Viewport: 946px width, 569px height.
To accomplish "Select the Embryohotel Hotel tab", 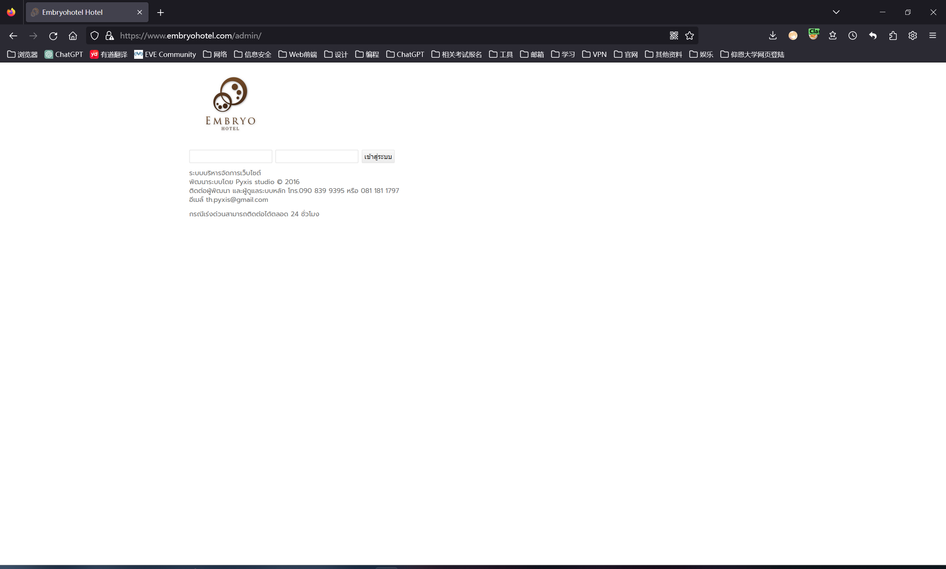I will 87,12.
